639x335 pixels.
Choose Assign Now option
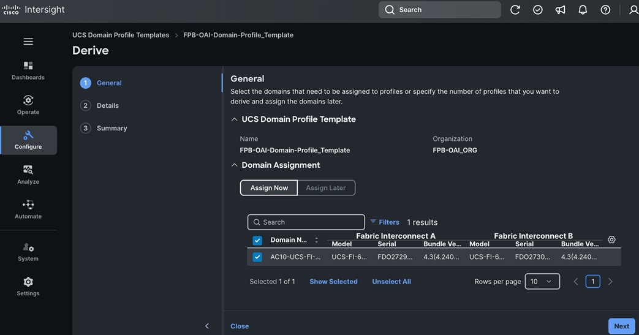tap(269, 188)
